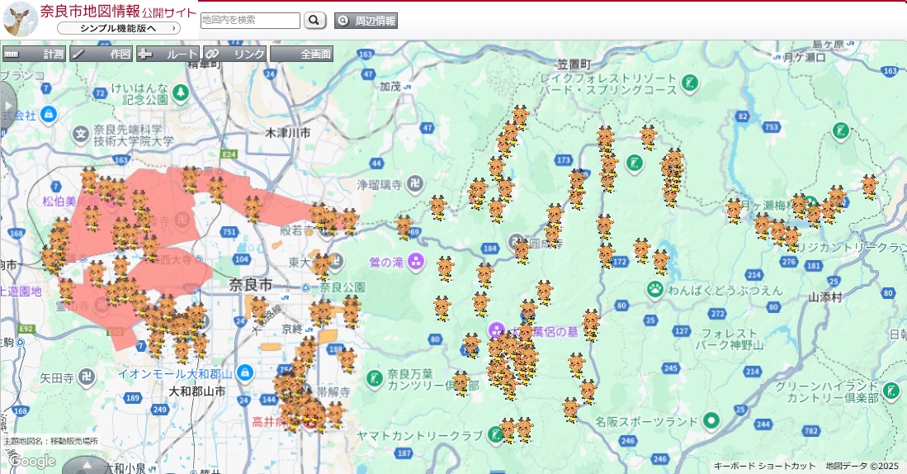
Task: Click the フォレストパーク神野山 label
Action: tap(730, 339)
